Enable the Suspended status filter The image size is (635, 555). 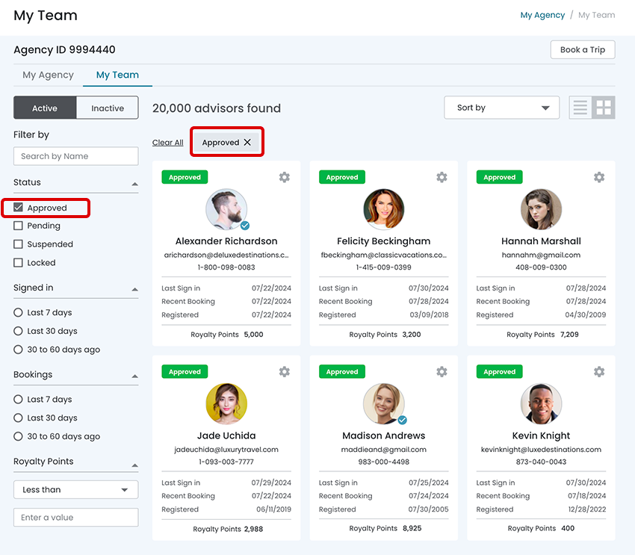tap(19, 244)
